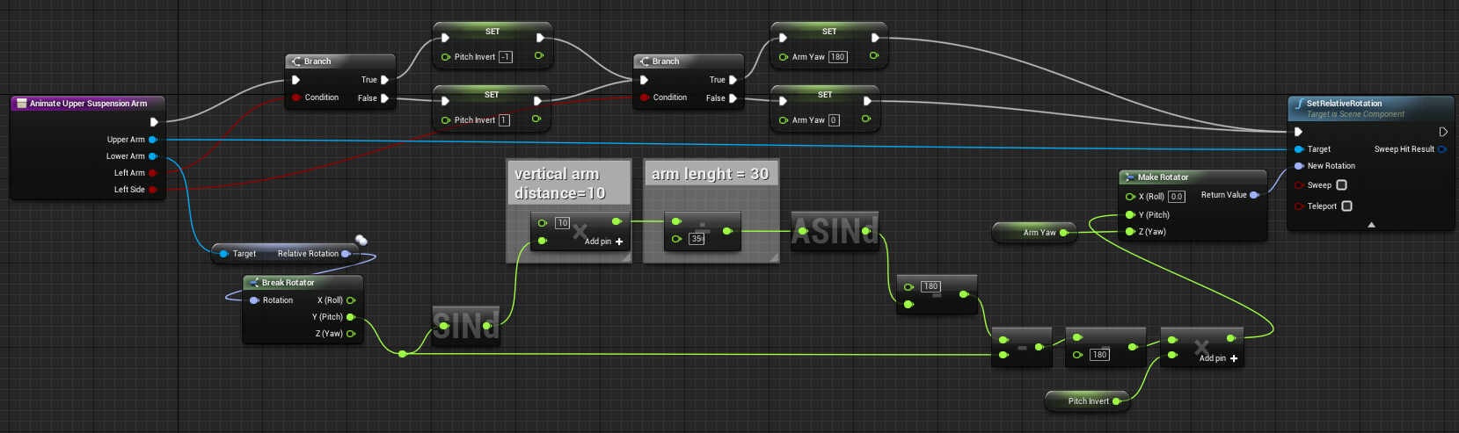Toggle the Sweep checkbox
Image resolution: width=1459 pixels, height=433 pixels.
pos(1341,185)
